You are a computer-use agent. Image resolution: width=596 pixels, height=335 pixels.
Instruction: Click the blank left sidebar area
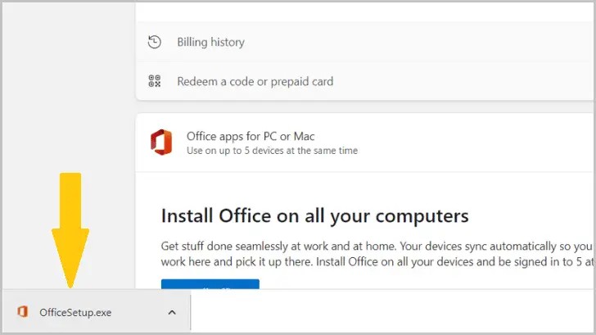tap(67, 123)
